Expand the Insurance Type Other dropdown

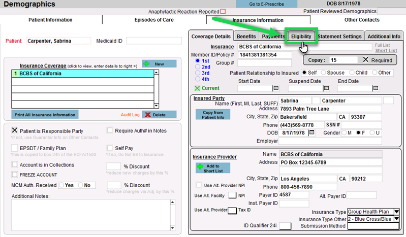coord(396,219)
